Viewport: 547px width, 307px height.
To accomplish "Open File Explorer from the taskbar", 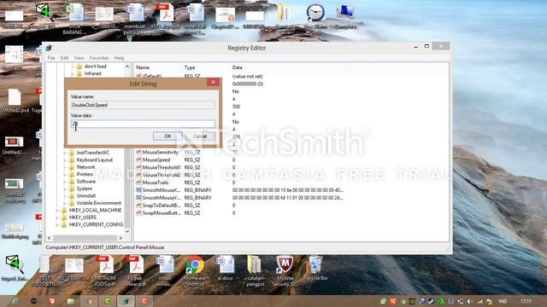I will pyautogui.click(x=71, y=301).
